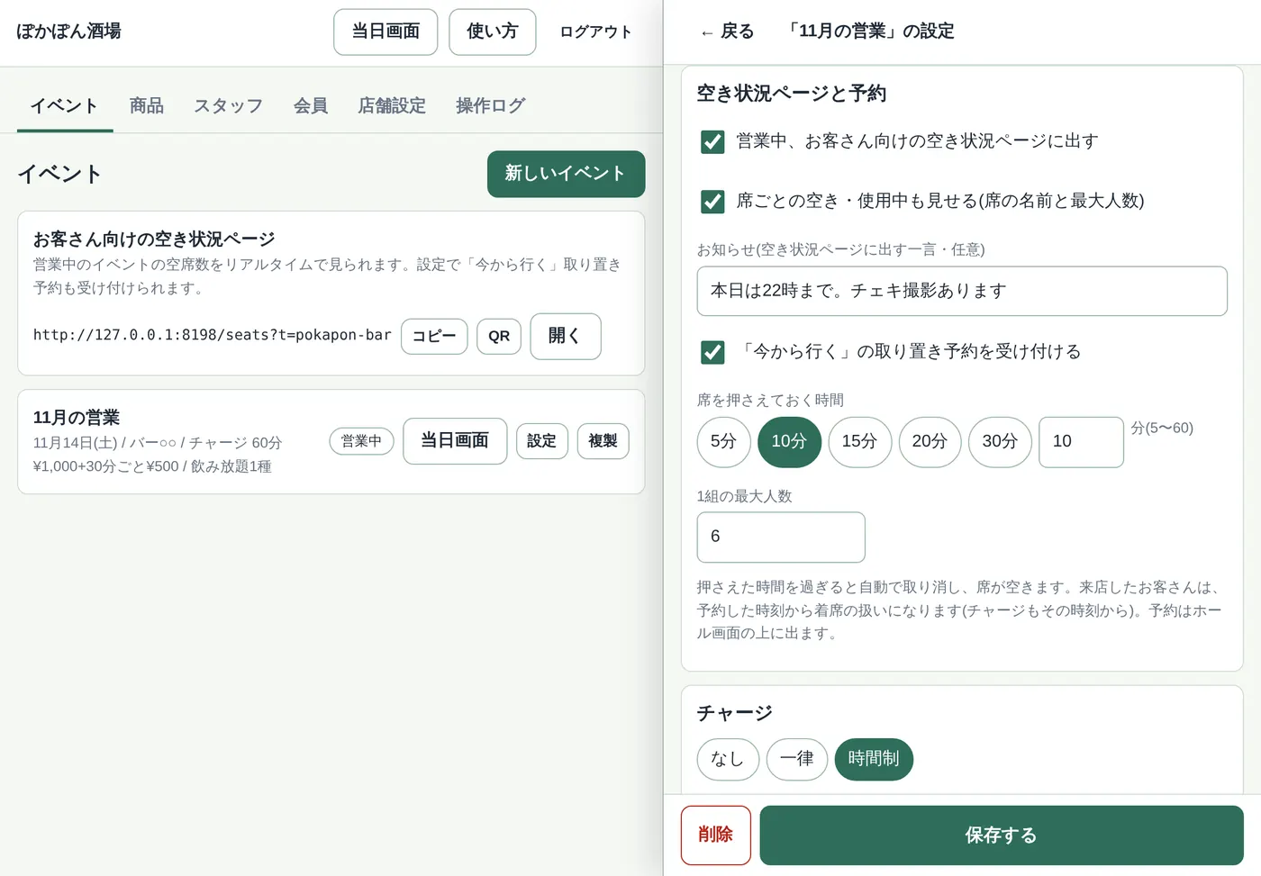1261x876 pixels.
Task: Go to the 店舗設定 tab
Action: pos(392,106)
